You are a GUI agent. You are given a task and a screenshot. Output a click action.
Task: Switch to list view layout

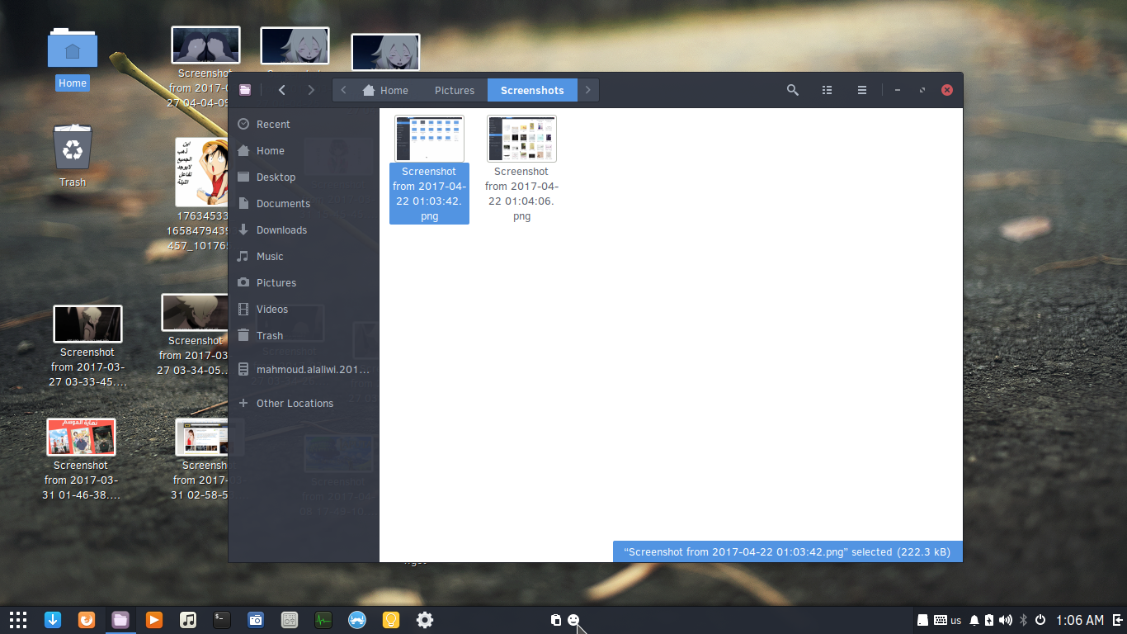click(828, 90)
